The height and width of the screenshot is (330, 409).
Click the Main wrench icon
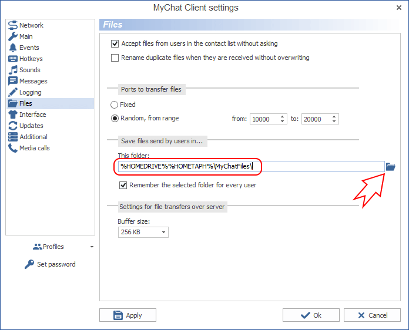[12, 36]
